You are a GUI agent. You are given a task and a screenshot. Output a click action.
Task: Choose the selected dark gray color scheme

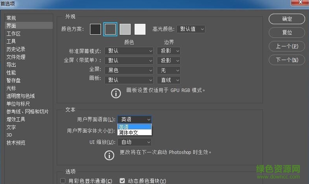pos(110,29)
